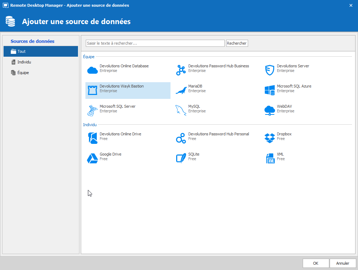Click the "Devolutions Server" label
This screenshot has width=358, height=270.
[x=293, y=66]
